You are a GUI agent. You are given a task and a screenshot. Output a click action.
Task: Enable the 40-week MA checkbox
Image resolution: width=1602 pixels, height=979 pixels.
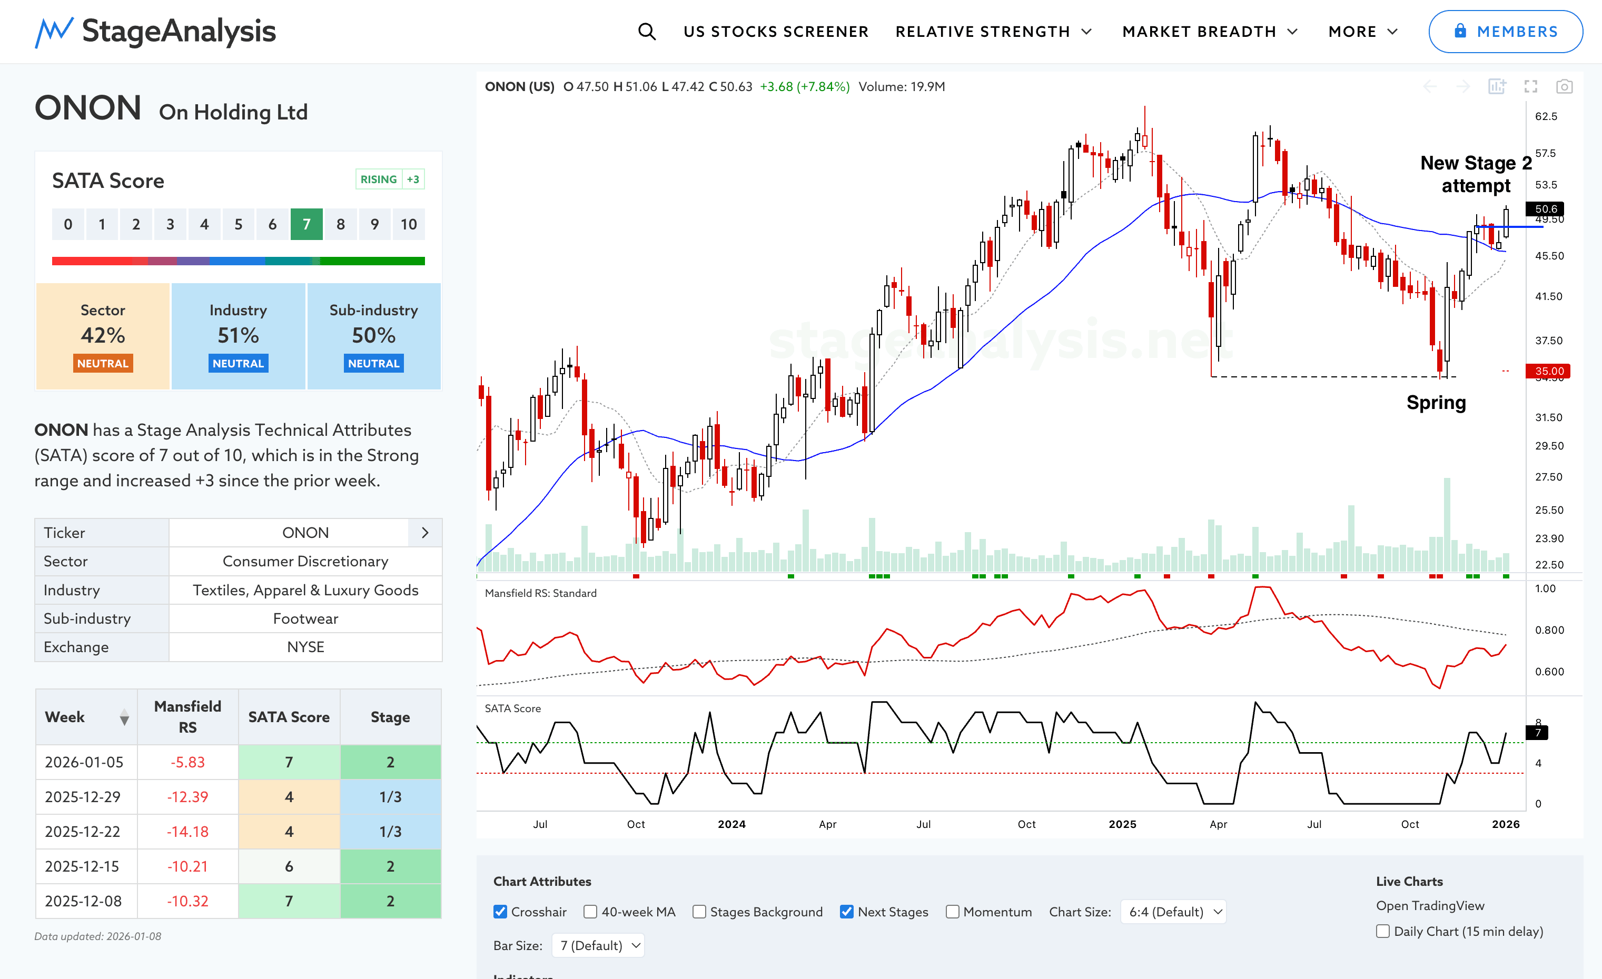(590, 912)
